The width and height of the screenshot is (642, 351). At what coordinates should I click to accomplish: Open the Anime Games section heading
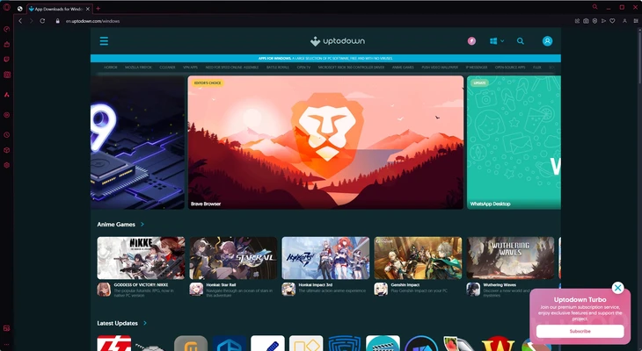116,225
